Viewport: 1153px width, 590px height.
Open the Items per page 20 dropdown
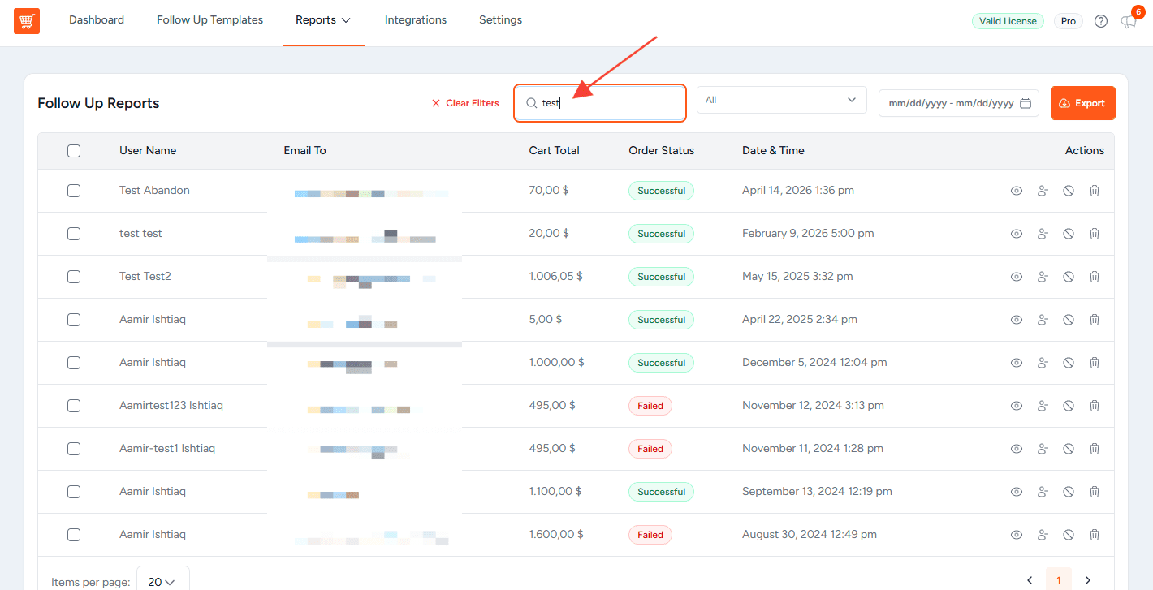pos(163,581)
